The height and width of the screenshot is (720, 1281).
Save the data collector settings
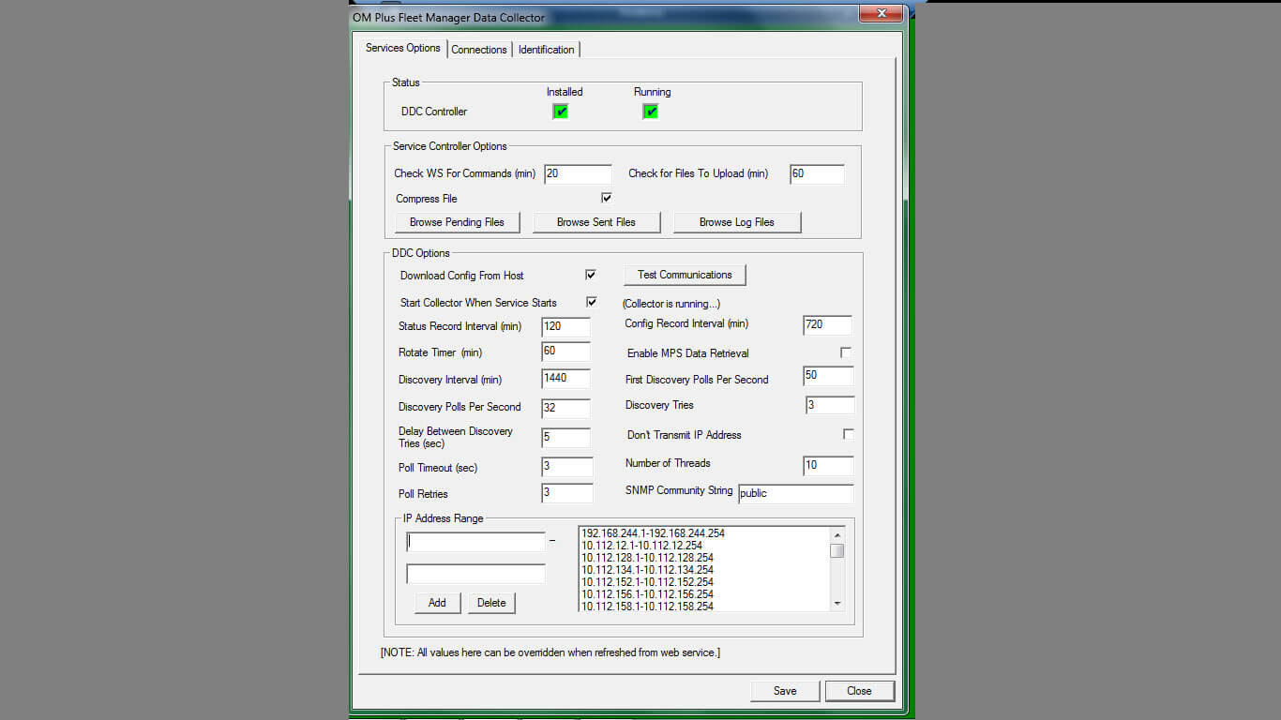[x=785, y=691]
